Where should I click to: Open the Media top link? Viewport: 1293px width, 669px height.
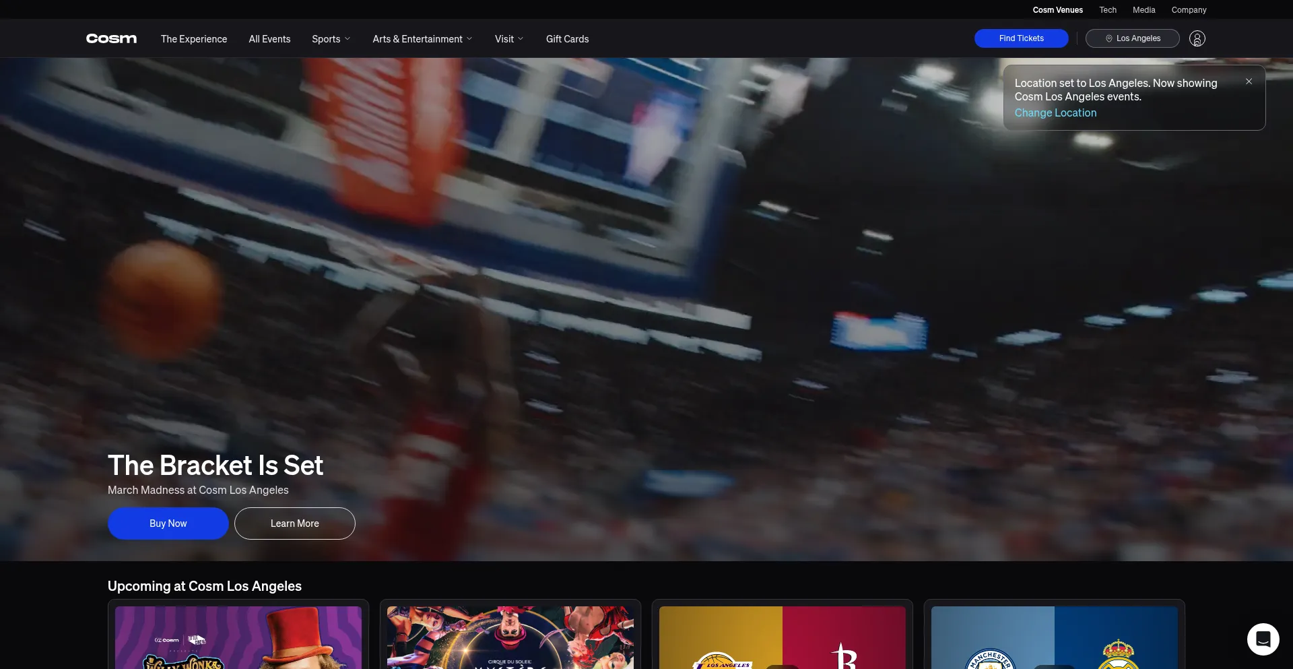[1143, 10]
